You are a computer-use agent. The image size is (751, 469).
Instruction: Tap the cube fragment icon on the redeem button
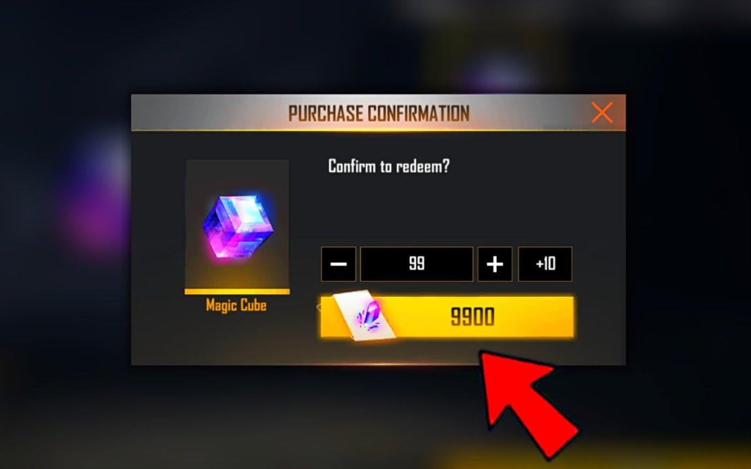click(x=365, y=316)
